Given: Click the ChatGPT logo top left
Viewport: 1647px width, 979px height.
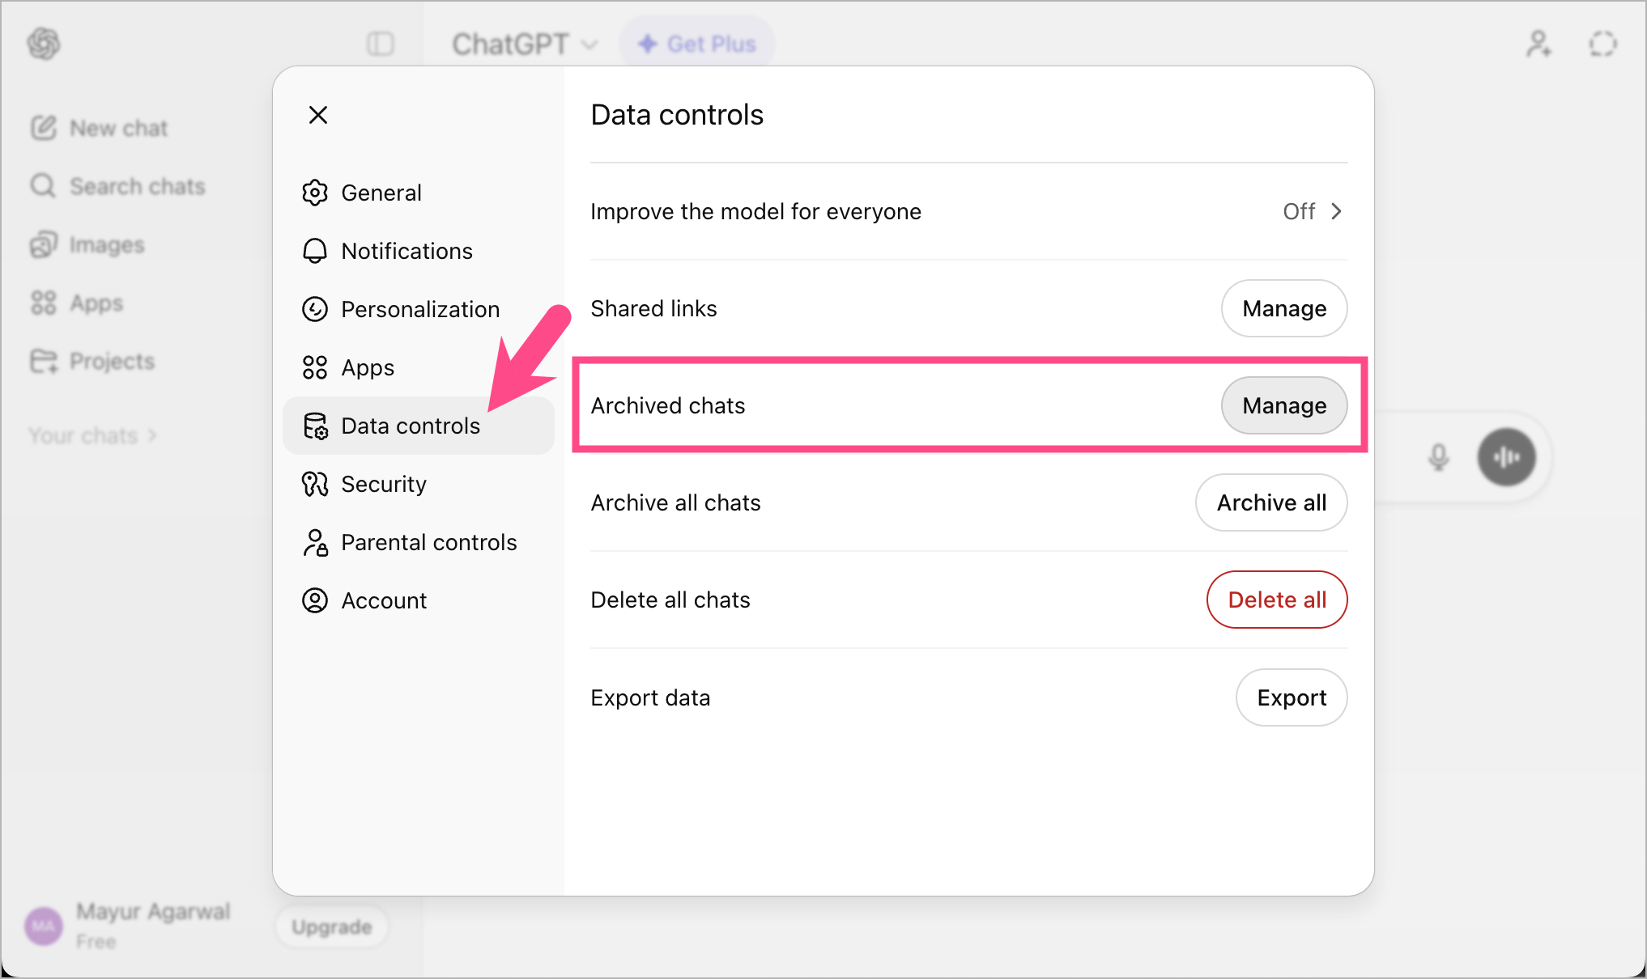Looking at the screenshot, I should [x=44, y=43].
